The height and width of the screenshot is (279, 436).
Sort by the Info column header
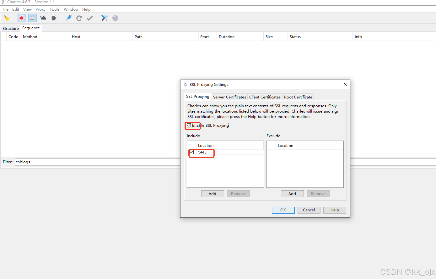point(394,37)
